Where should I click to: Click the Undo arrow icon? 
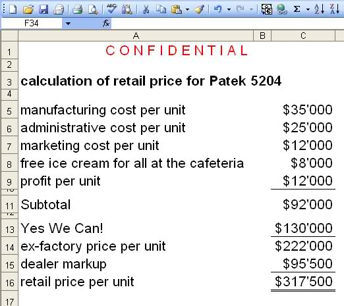[x=218, y=9]
